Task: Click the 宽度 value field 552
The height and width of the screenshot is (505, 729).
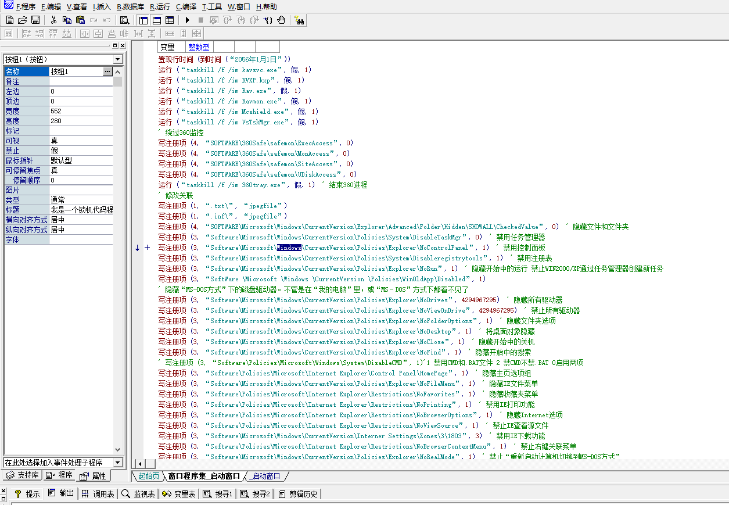Action: pos(81,111)
